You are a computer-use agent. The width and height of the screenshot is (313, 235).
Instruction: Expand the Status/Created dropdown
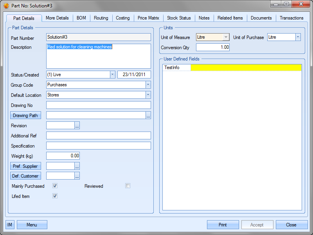pos(112,75)
